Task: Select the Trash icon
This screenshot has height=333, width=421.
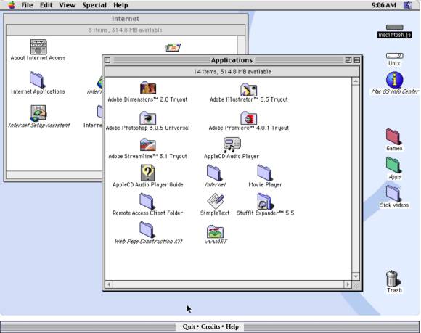Action: click(x=393, y=279)
